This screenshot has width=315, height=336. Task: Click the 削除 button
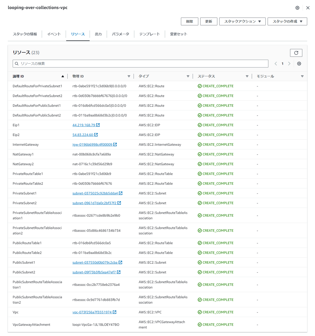coord(189,21)
